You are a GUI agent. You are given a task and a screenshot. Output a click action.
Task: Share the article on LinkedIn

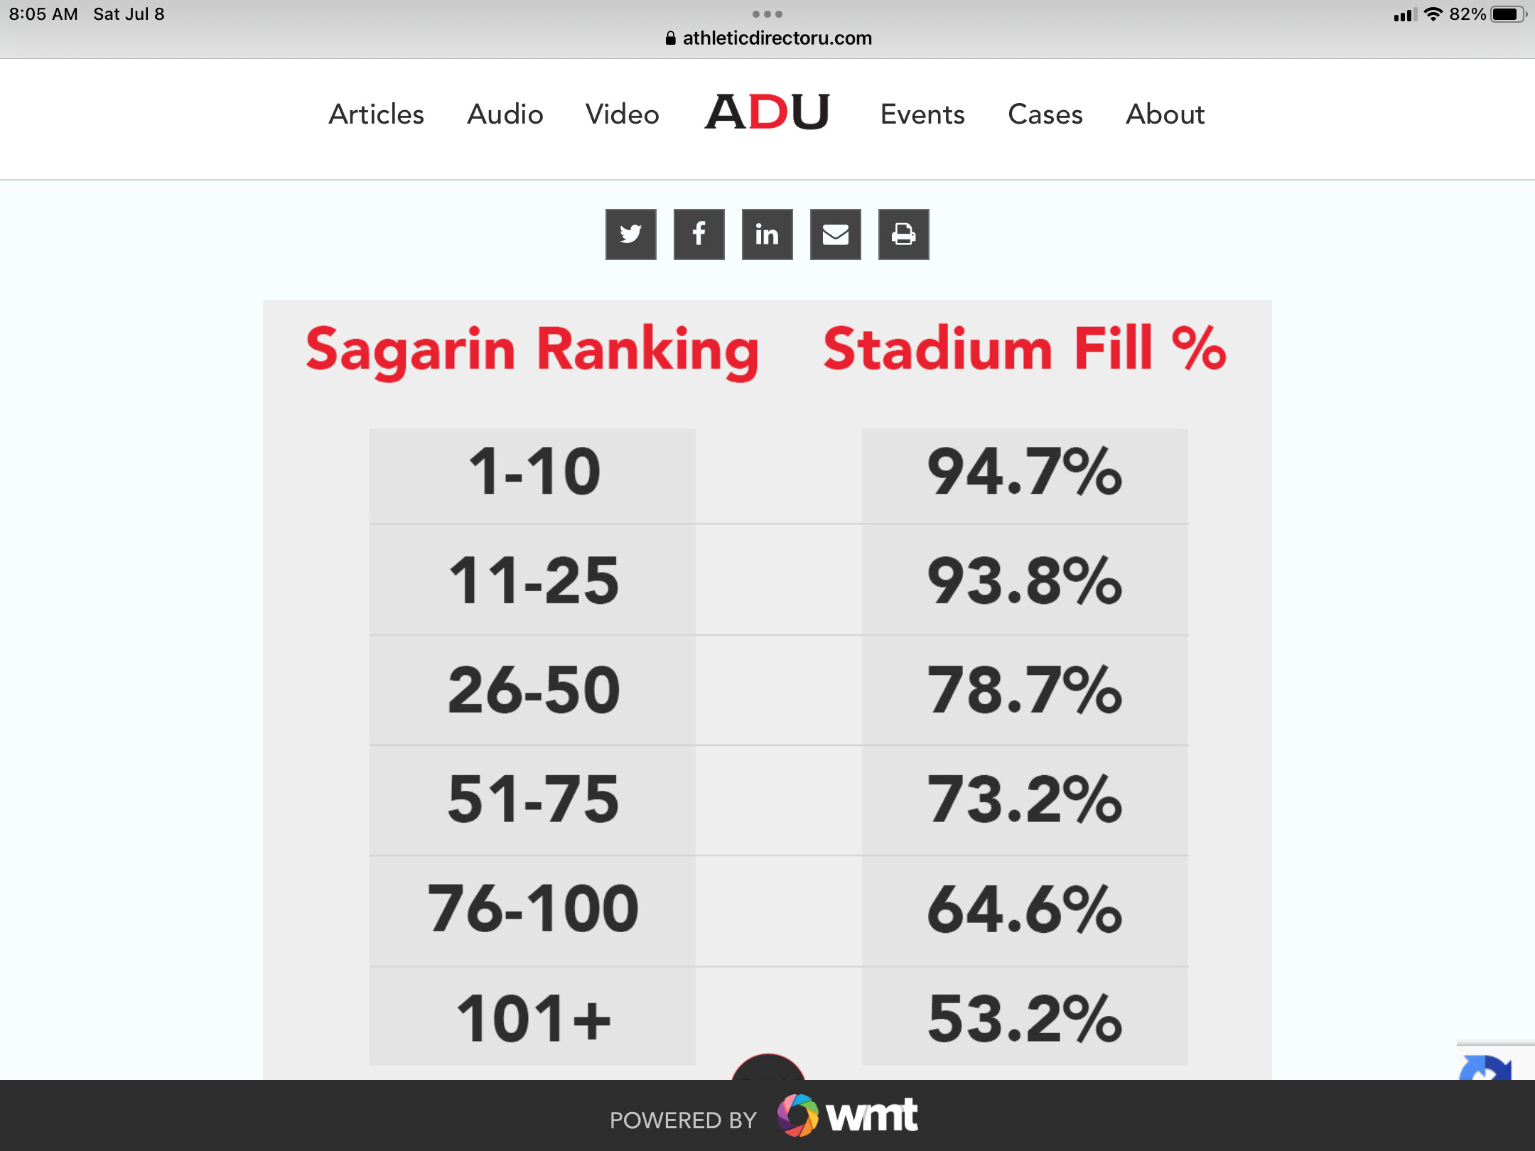(767, 234)
